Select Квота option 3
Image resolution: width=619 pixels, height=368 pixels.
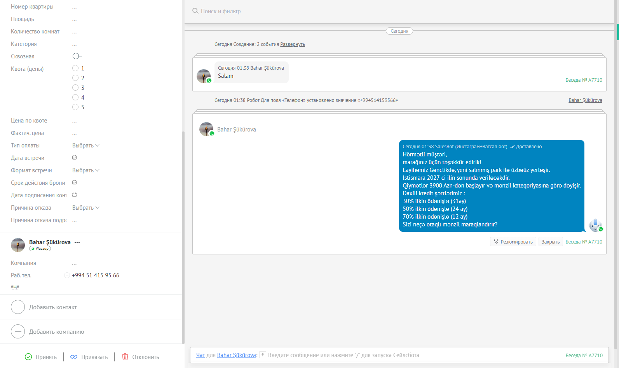[x=75, y=88]
